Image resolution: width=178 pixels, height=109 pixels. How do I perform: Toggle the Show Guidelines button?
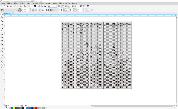[x=69, y=6]
